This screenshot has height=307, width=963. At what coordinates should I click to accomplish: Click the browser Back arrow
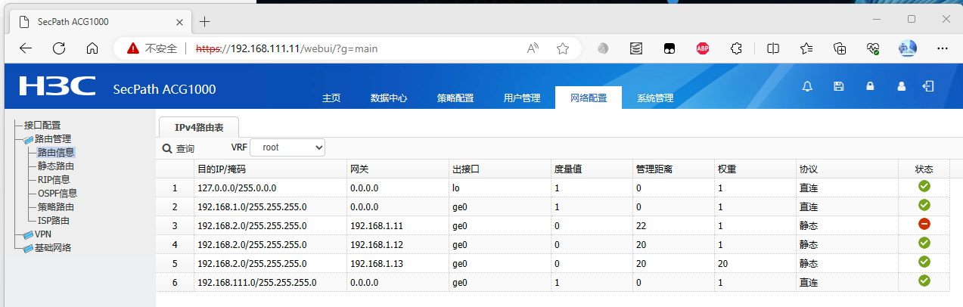26,48
